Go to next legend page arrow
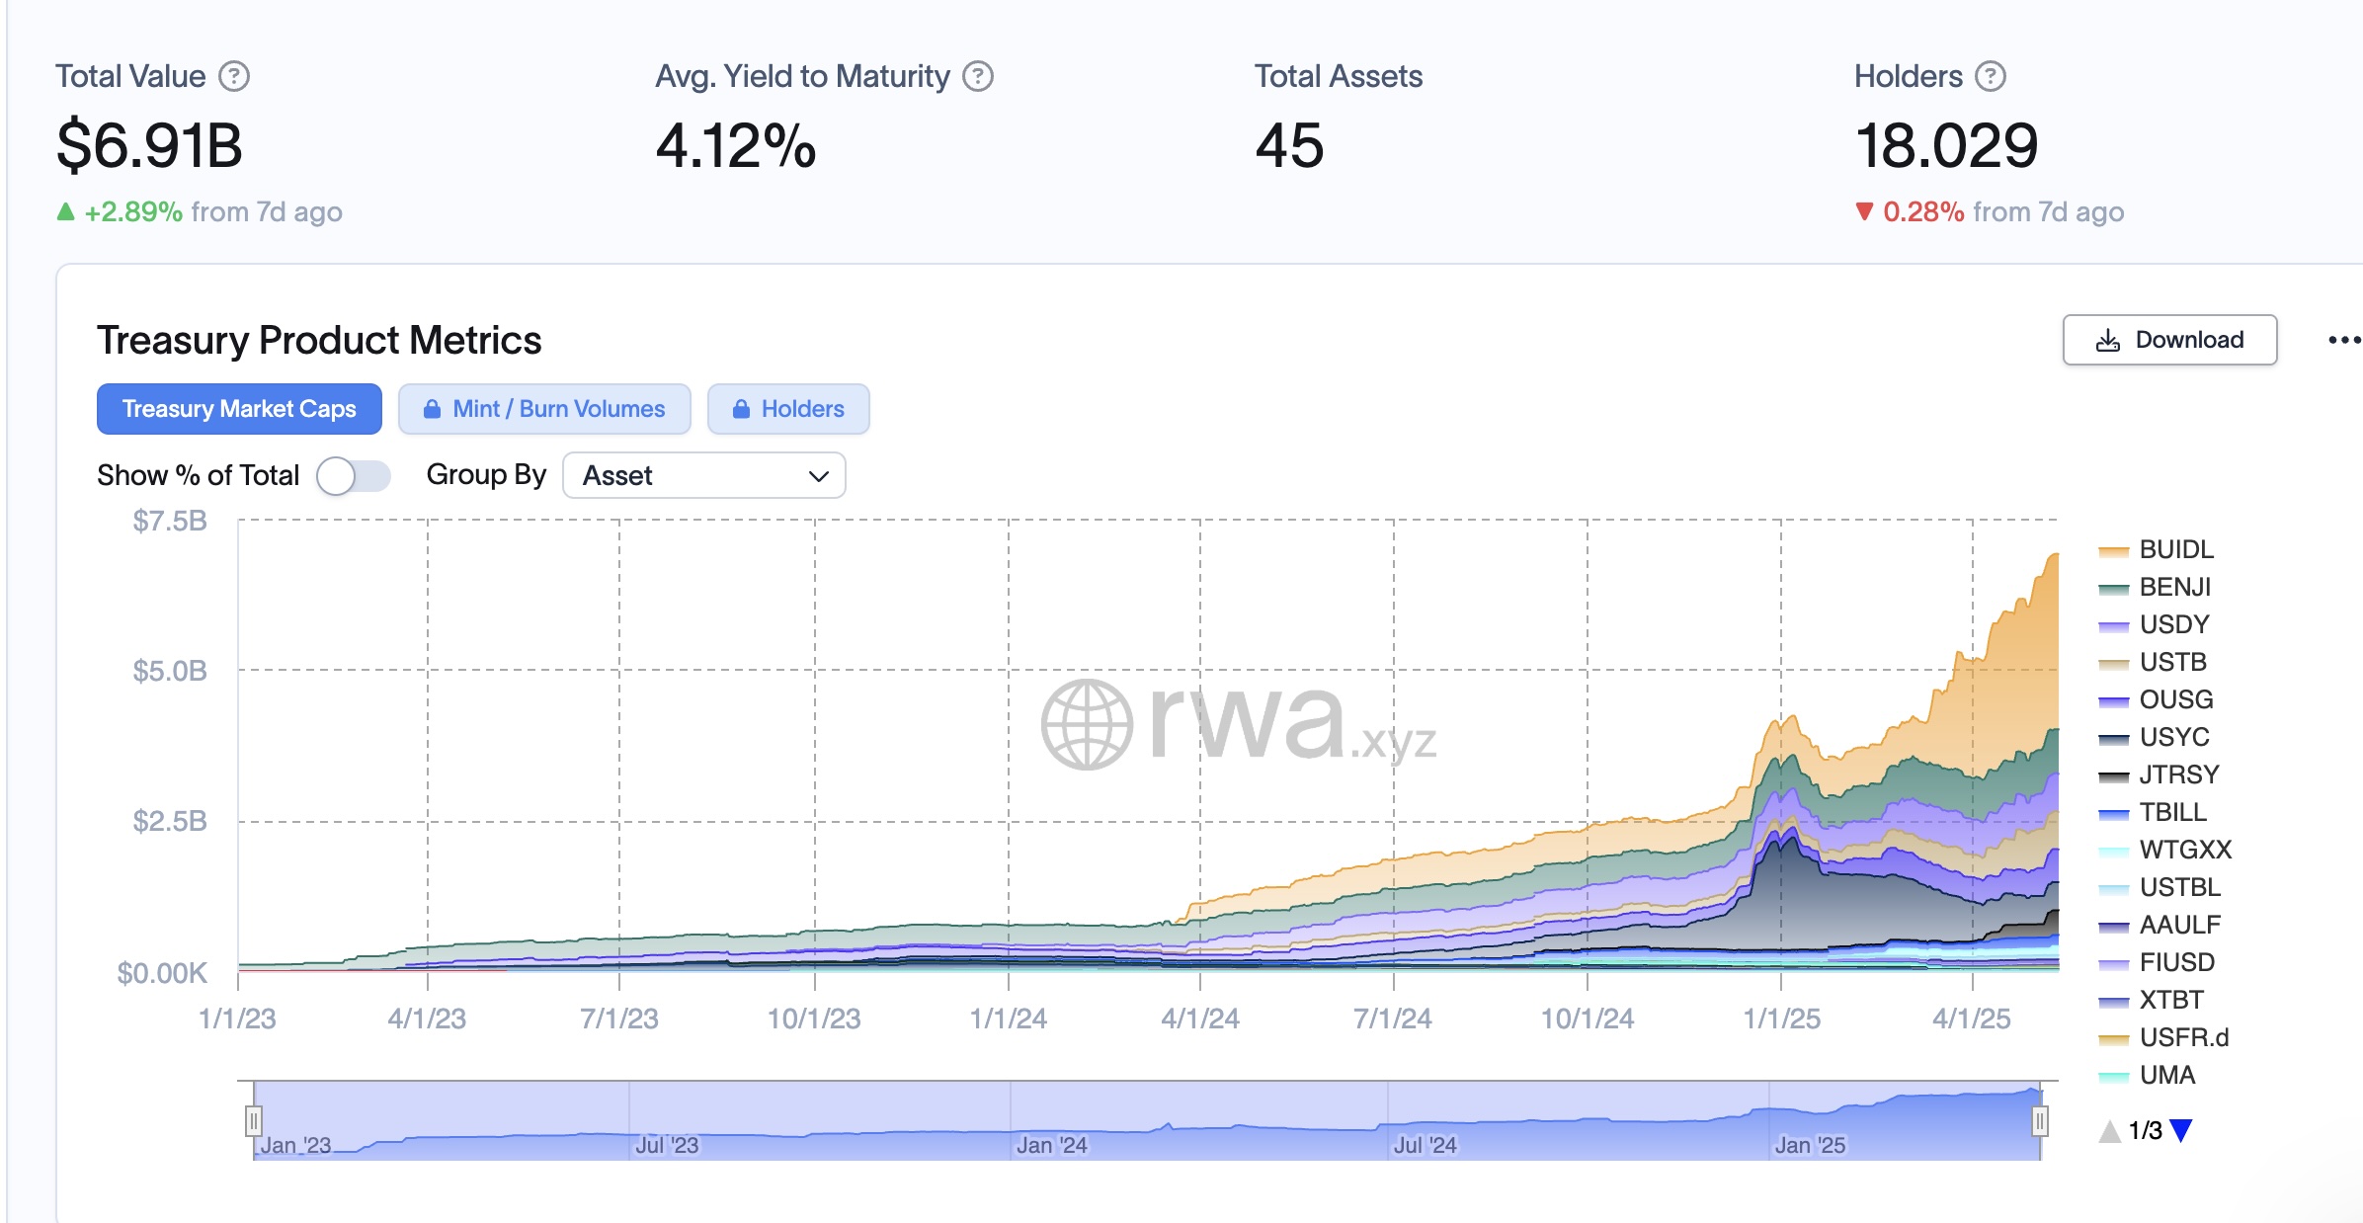Image resolution: width=2363 pixels, height=1223 pixels. tap(2182, 1130)
